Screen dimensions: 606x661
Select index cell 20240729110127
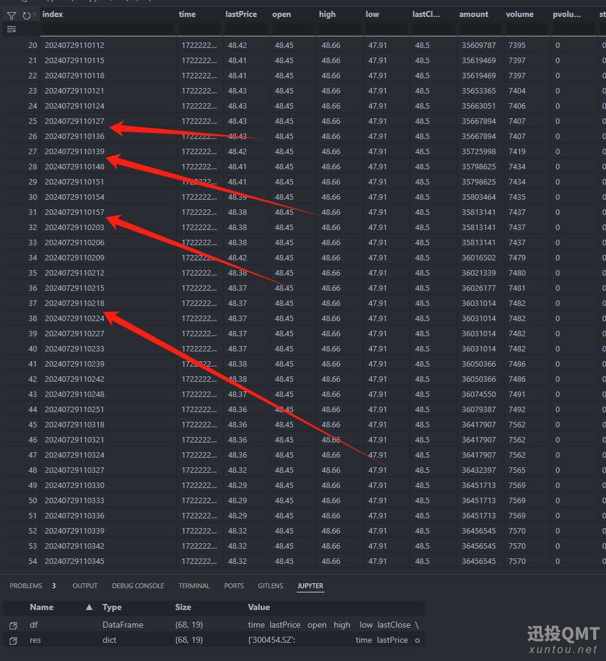point(75,121)
